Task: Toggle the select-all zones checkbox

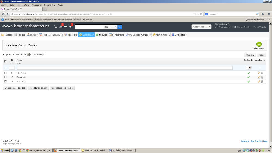Action: click(x=5, y=61)
